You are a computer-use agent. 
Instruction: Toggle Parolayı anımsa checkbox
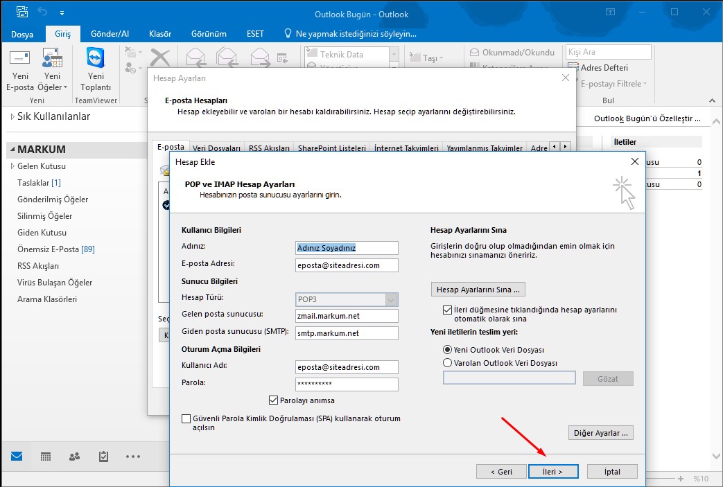273,400
